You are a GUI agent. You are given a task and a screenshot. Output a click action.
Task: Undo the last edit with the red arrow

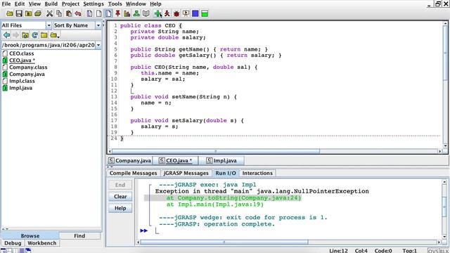(x=78, y=13)
